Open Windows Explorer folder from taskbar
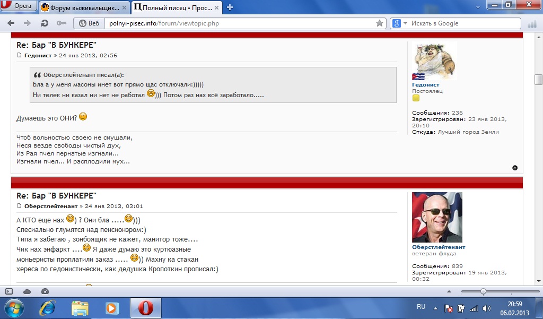This screenshot has height=319, width=543. coord(80,308)
